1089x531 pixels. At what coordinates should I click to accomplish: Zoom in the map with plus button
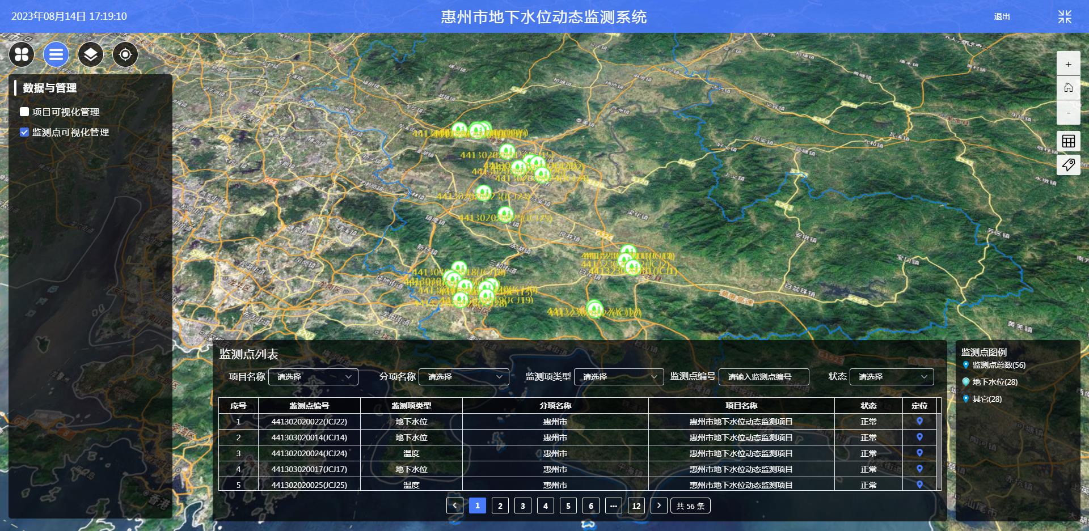(1068, 64)
